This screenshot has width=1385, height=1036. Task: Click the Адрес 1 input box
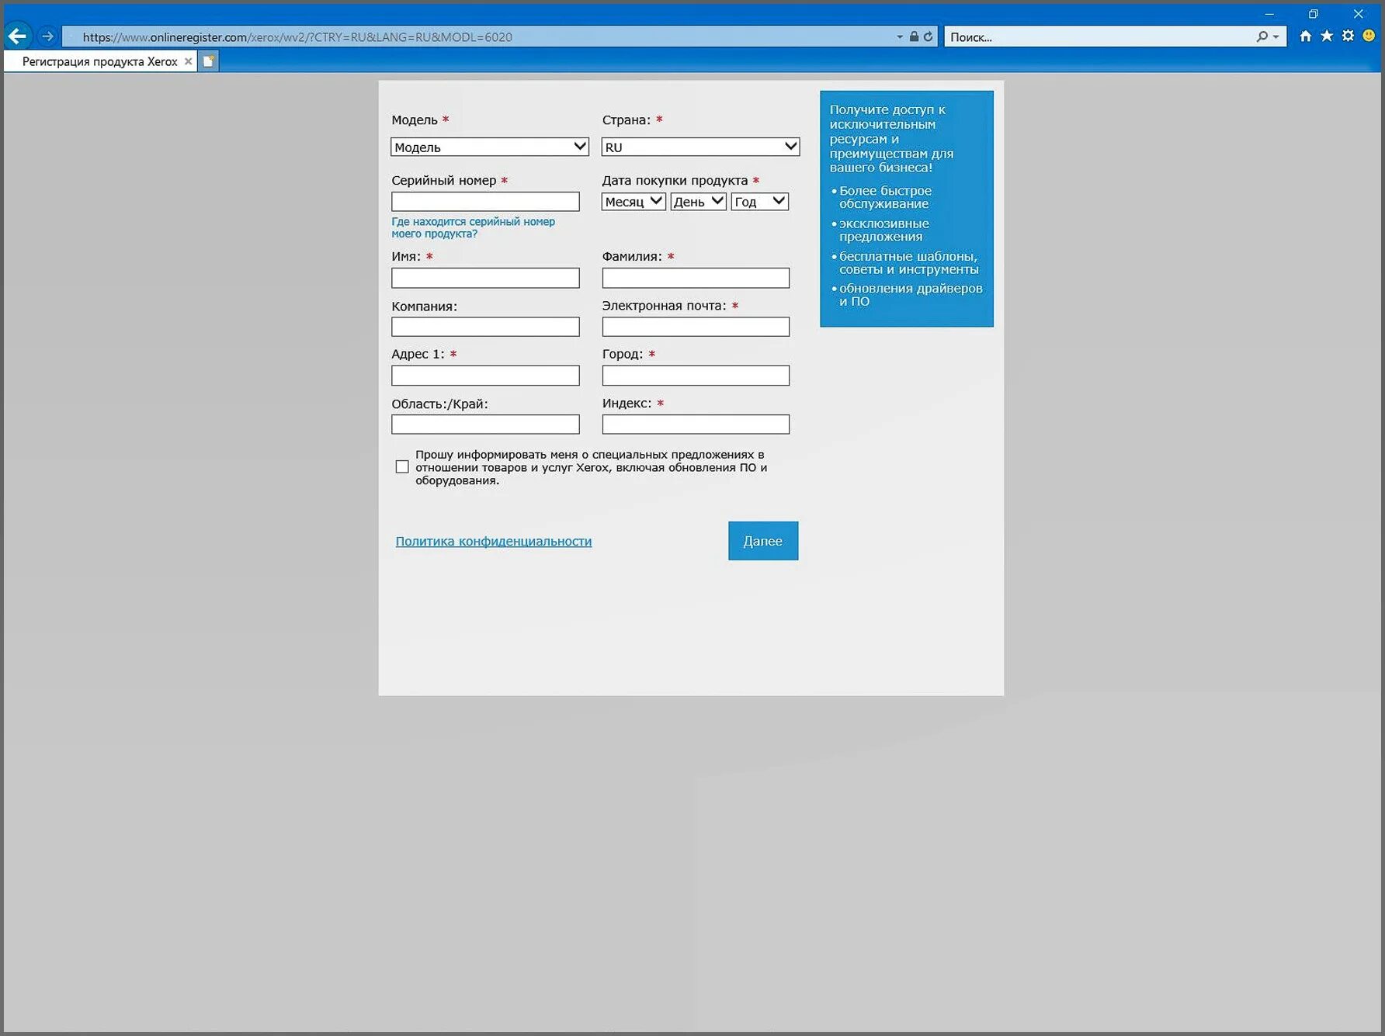click(x=485, y=376)
